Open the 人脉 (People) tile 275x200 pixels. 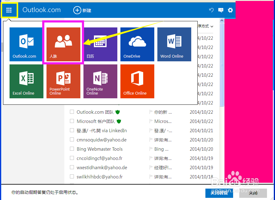63,44
